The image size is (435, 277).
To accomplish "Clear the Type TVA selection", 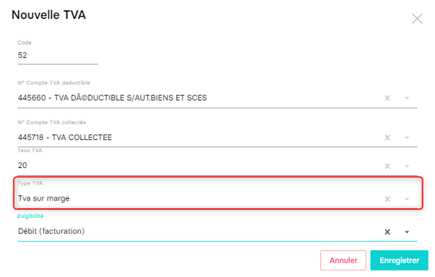I will tap(387, 199).
